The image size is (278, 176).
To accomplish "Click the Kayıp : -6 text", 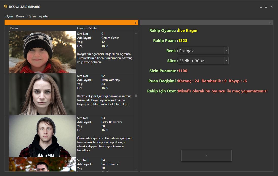I will pos(238,81).
